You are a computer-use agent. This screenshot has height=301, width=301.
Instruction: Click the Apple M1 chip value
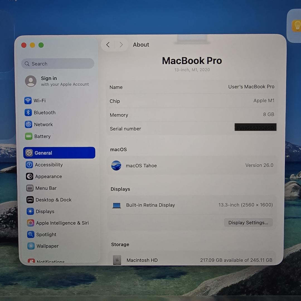click(264, 101)
